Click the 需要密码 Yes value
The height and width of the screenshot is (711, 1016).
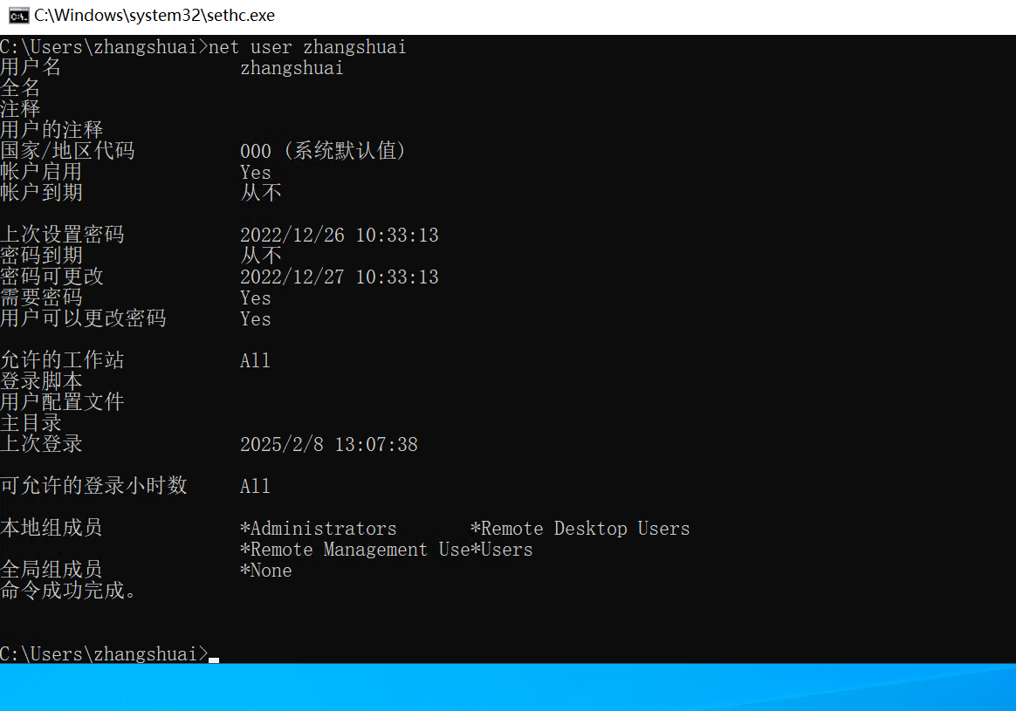click(255, 297)
